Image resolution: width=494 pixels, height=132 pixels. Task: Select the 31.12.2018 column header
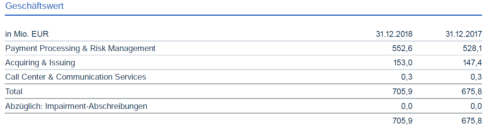[394, 34]
